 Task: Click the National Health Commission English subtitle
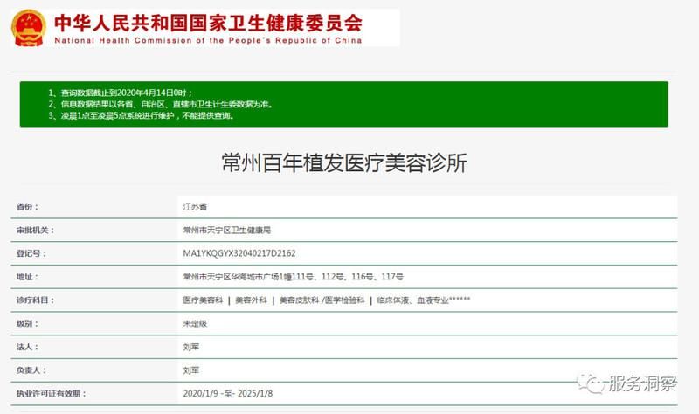208,40
